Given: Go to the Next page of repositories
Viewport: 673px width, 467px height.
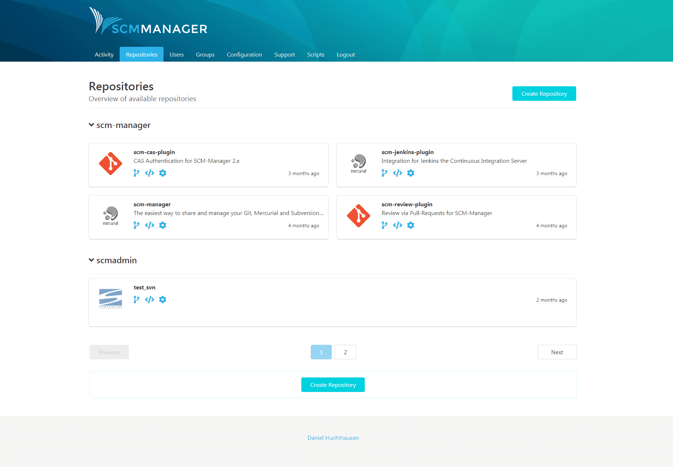Looking at the screenshot, I should pyautogui.click(x=557, y=352).
